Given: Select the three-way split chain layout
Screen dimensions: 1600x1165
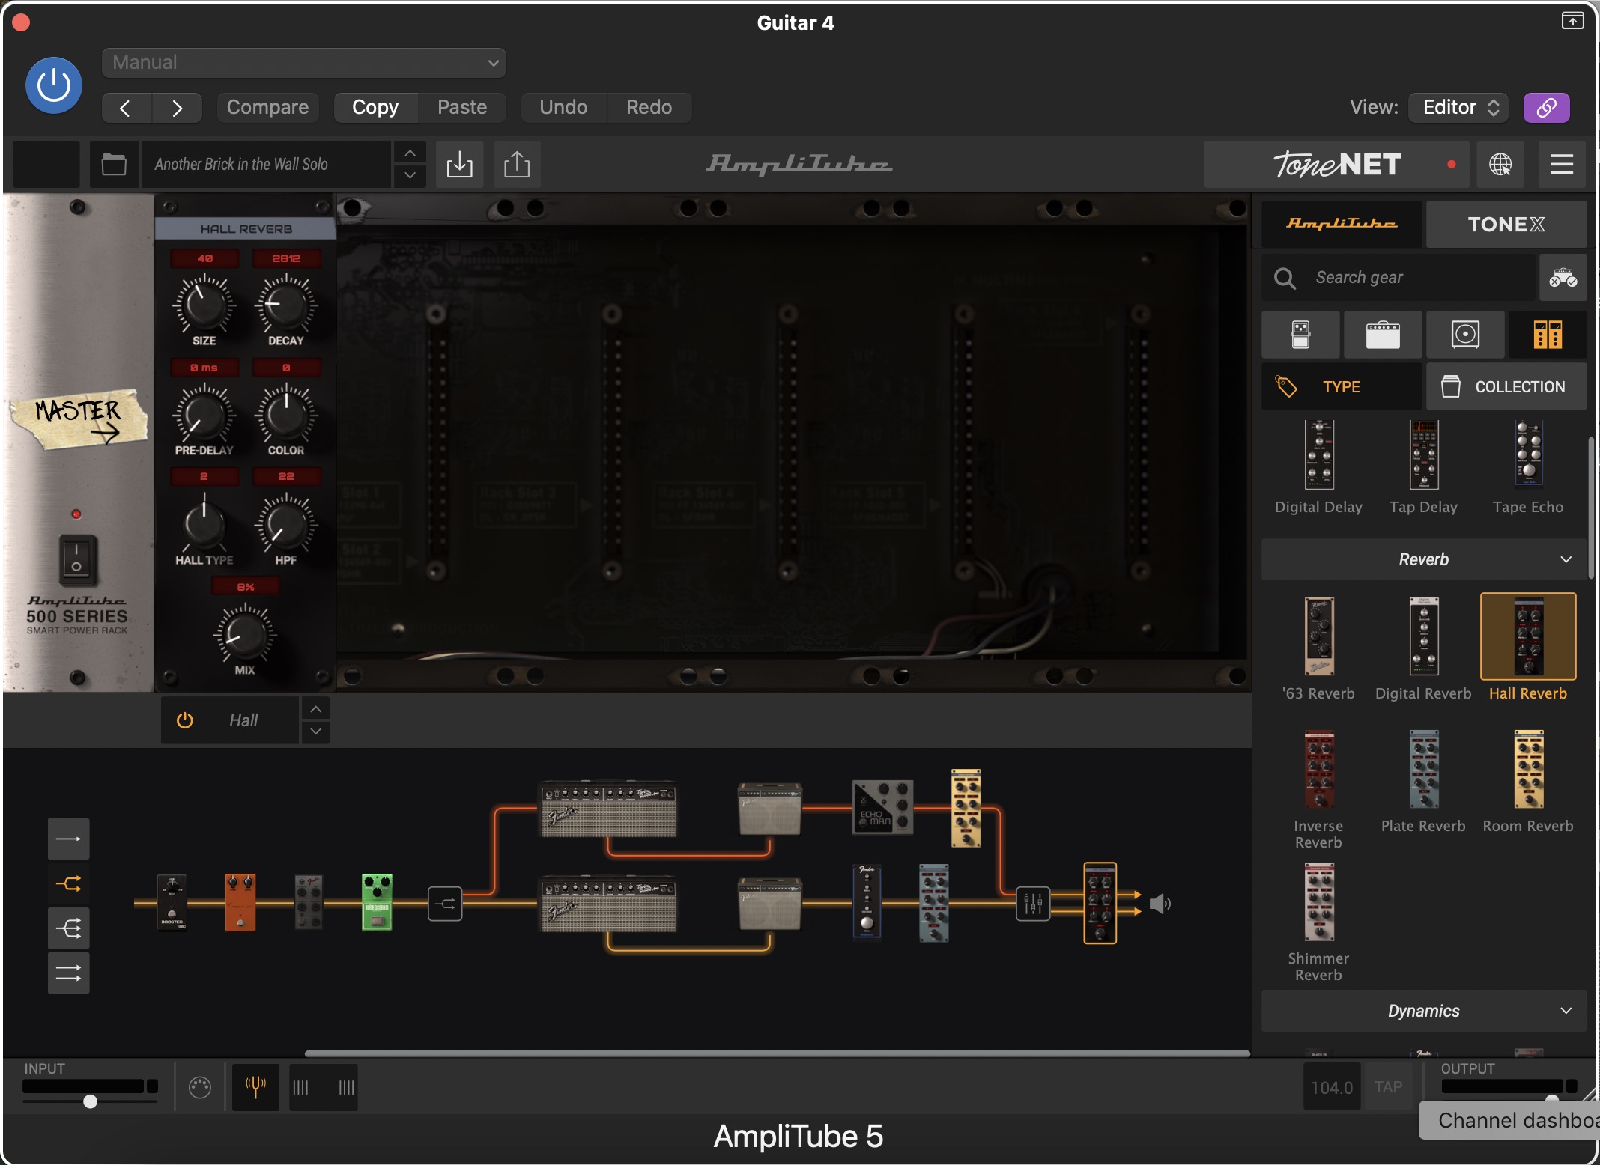Looking at the screenshot, I should (x=68, y=929).
